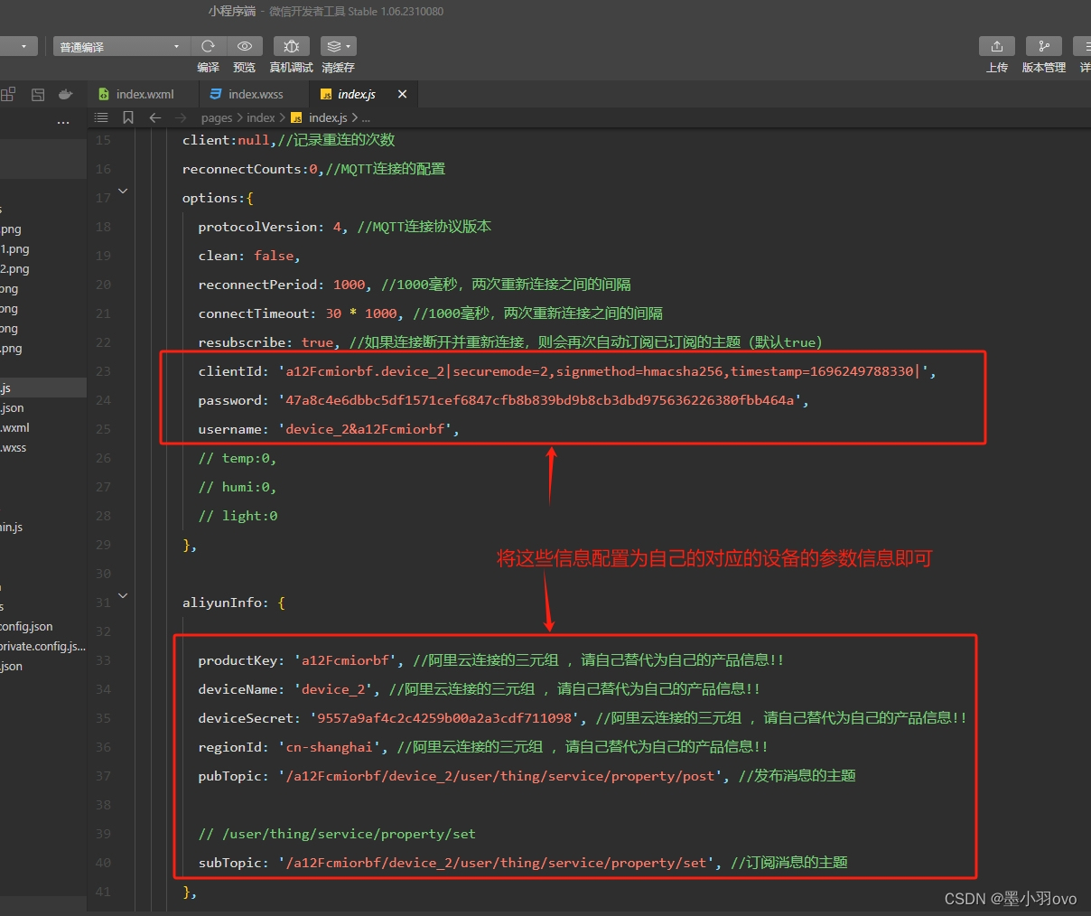Click the 'protocolVersion: 4' code line
The image size is (1091, 916).
[344, 227]
